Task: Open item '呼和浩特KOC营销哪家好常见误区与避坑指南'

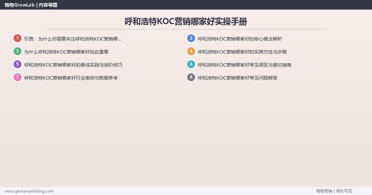Action: tap(245, 65)
